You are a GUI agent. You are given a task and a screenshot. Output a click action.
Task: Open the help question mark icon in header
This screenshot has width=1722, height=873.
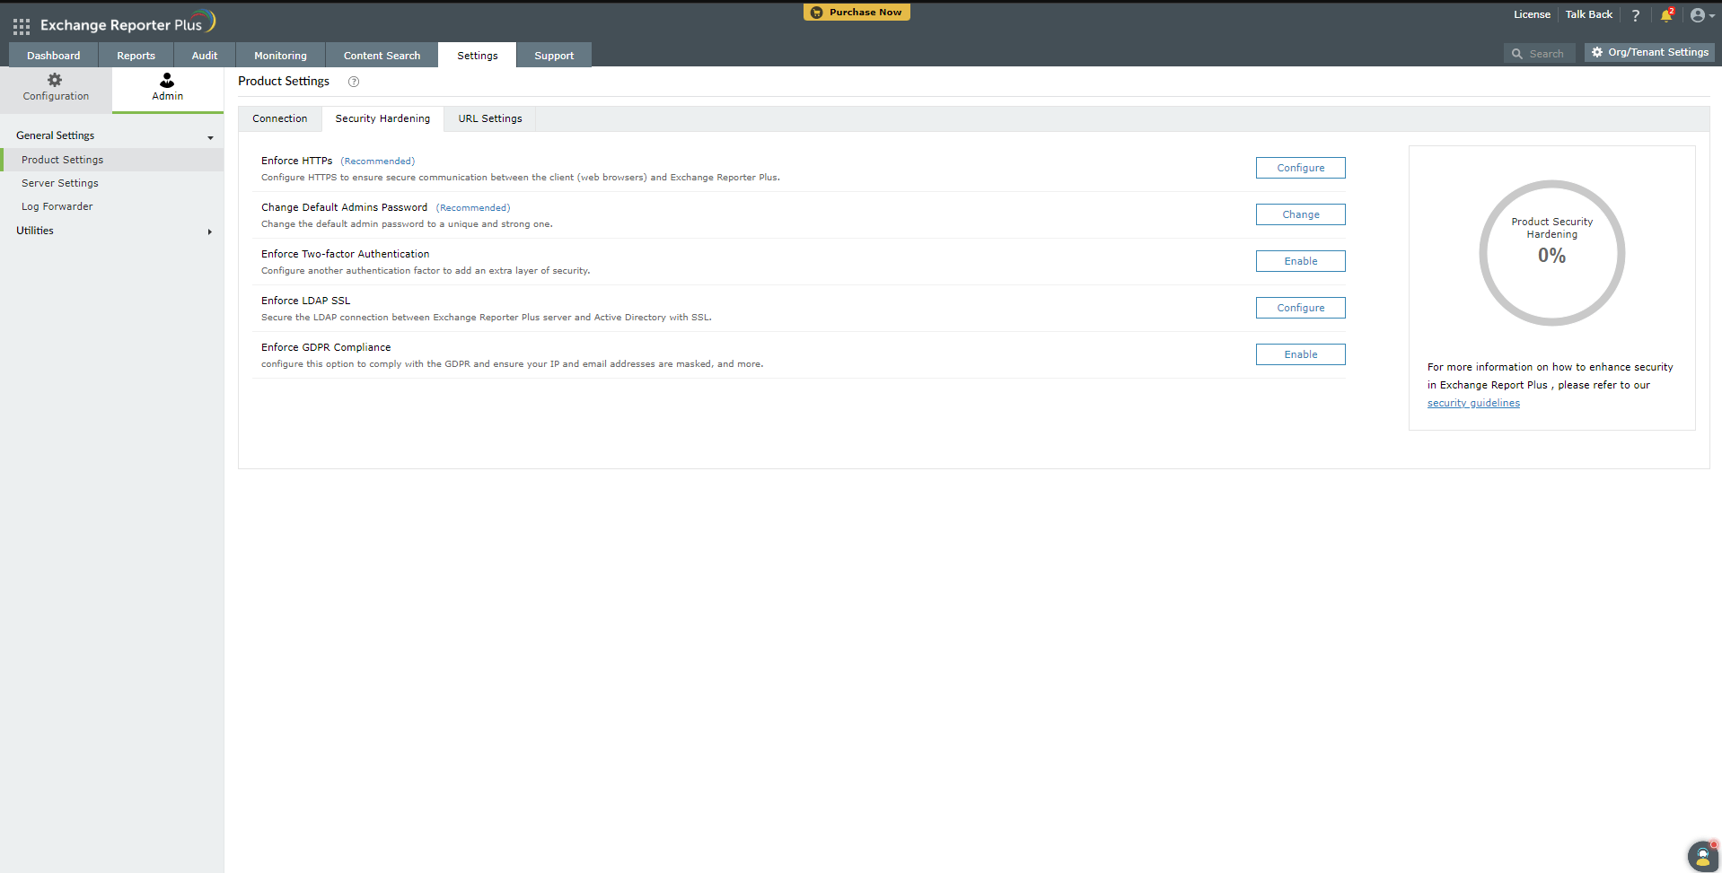(x=1635, y=15)
